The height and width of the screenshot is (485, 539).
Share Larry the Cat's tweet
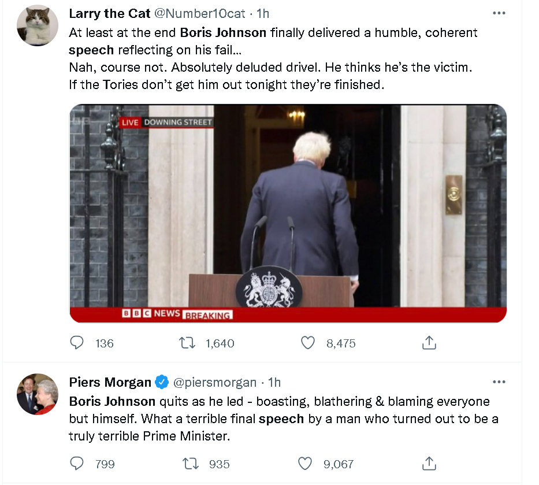[x=429, y=343]
